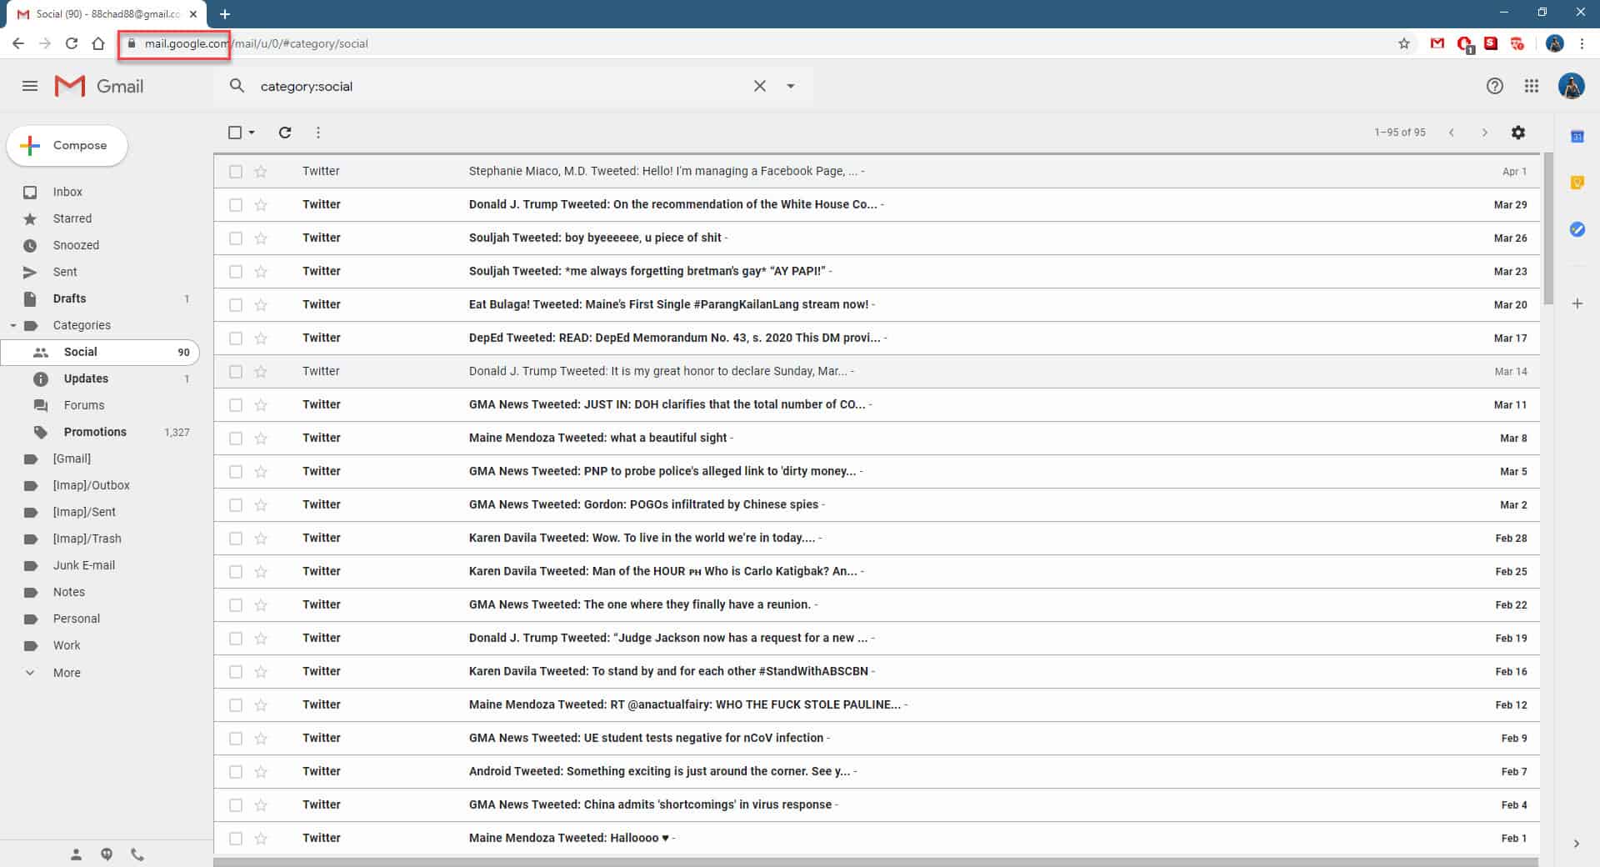Go to older messages arrow
Image resolution: width=1600 pixels, height=867 pixels.
(x=1484, y=133)
